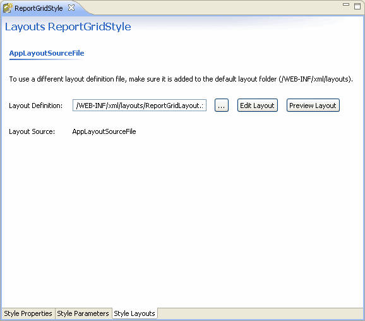Image resolution: width=365 pixels, height=321 pixels.
Task: Switch to the Style Properties tab
Action: [28, 313]
